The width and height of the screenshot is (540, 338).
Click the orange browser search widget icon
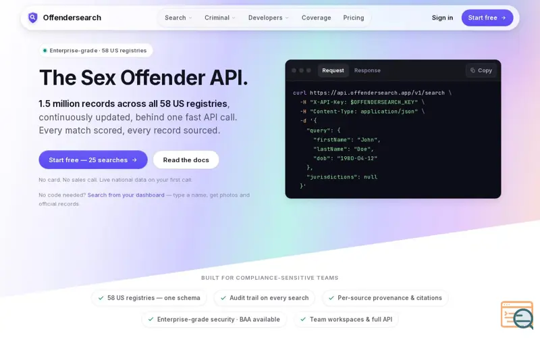pyautogui.click(x=516, y=314)
